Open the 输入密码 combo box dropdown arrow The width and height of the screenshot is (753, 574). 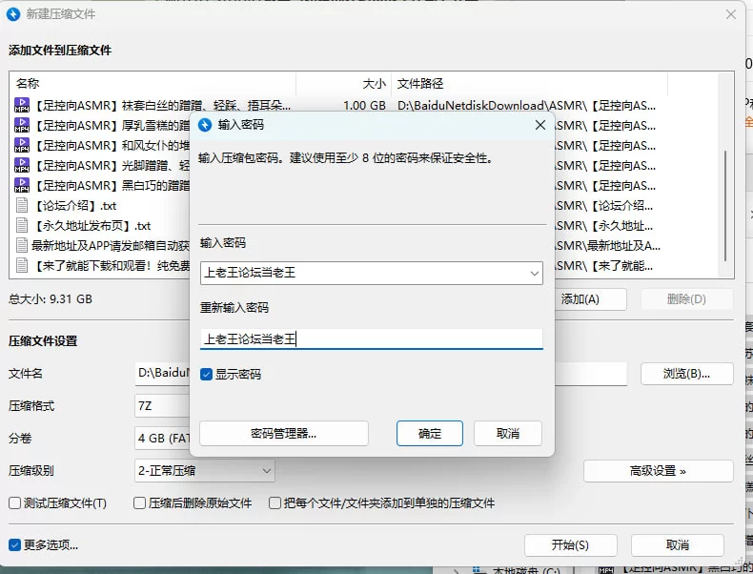coord(534,274)
